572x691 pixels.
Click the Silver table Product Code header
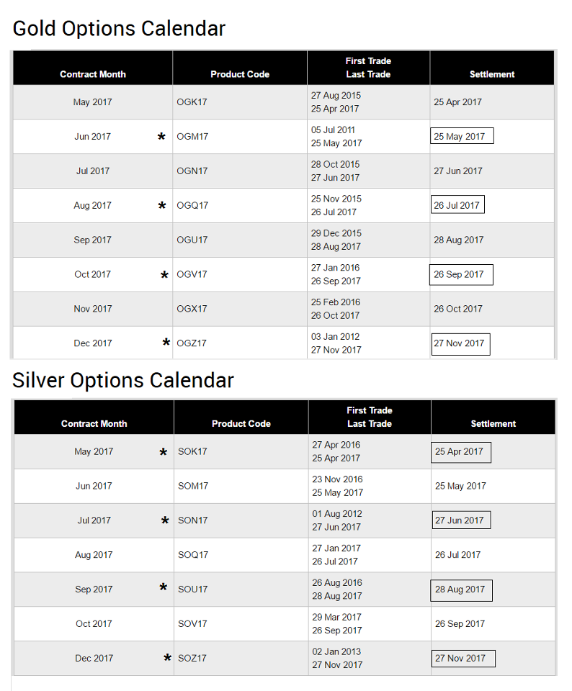coord(241,423)
